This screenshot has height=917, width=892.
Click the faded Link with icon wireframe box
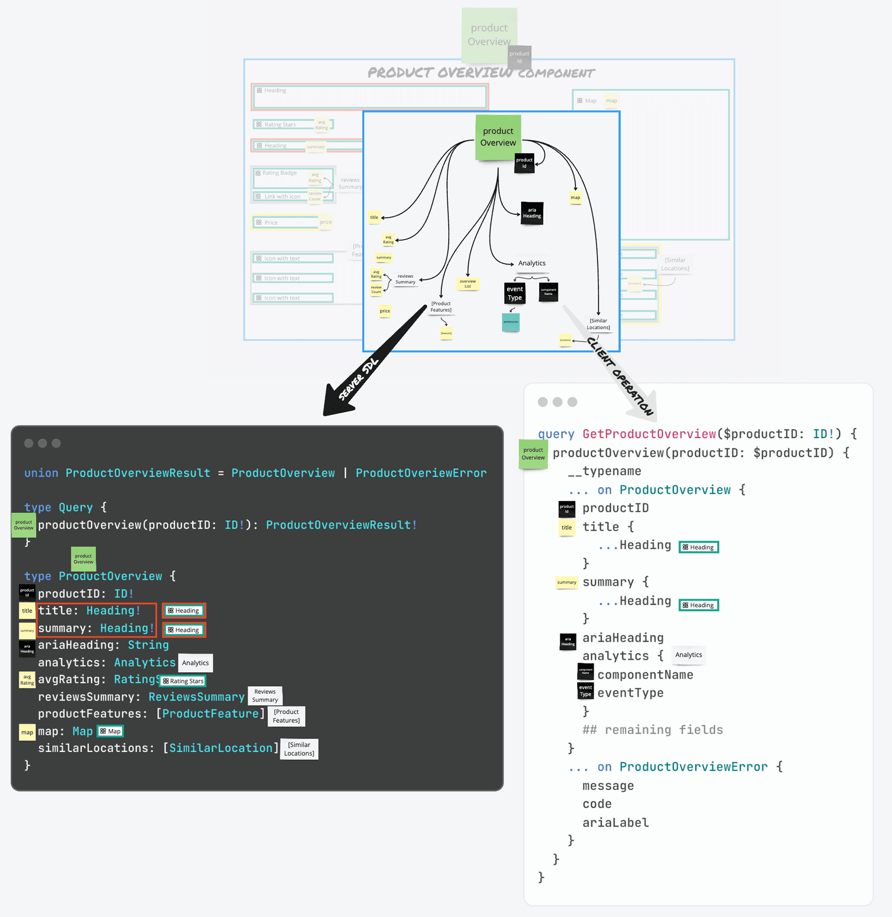point(293,197)
